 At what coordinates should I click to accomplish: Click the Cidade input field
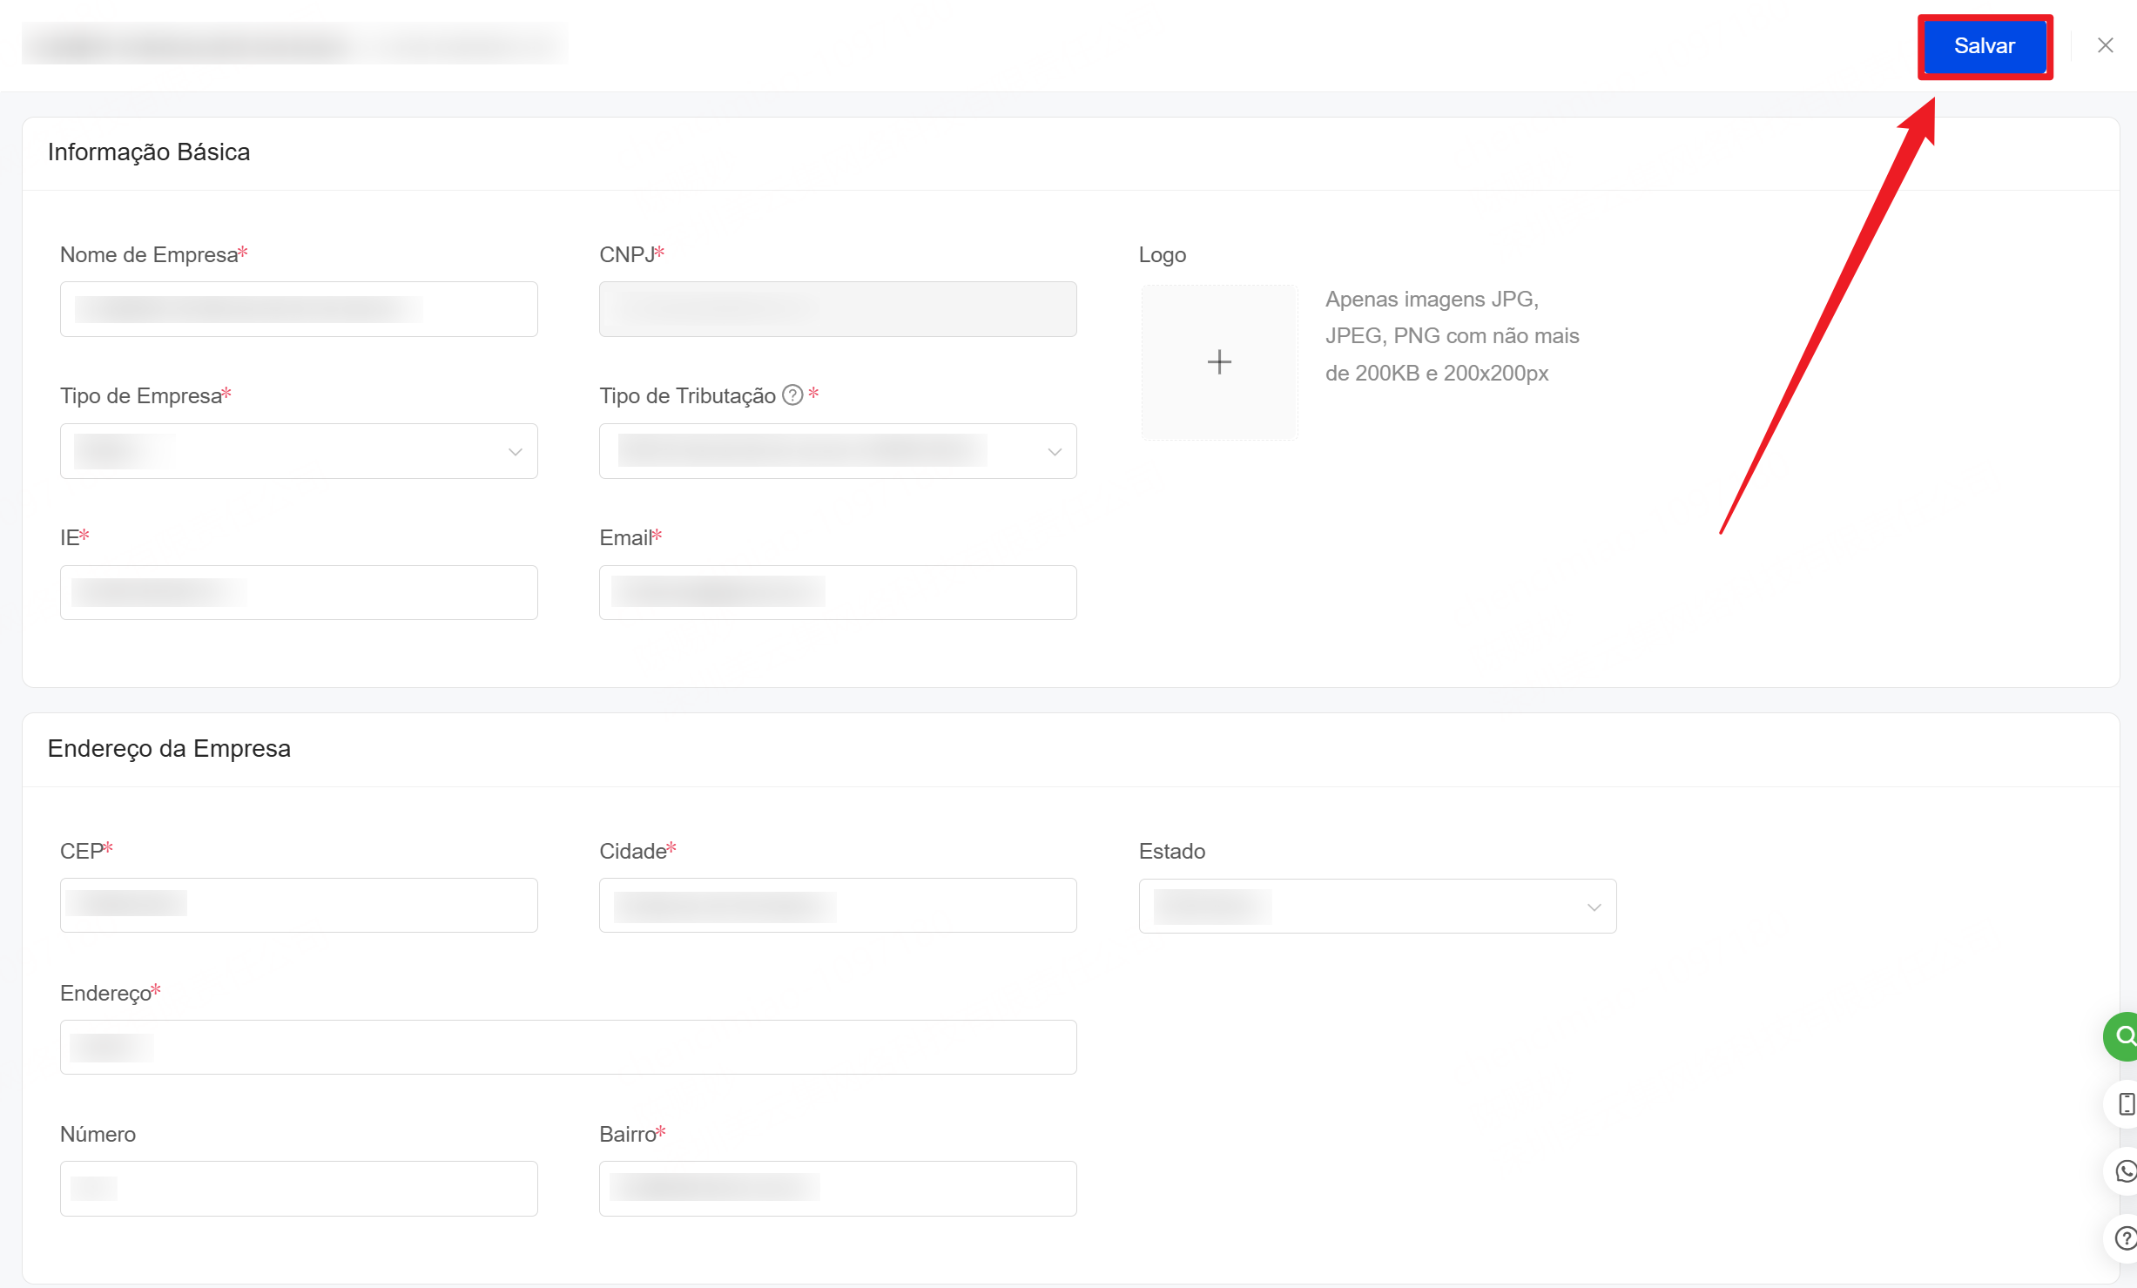[x=838, y=906]
